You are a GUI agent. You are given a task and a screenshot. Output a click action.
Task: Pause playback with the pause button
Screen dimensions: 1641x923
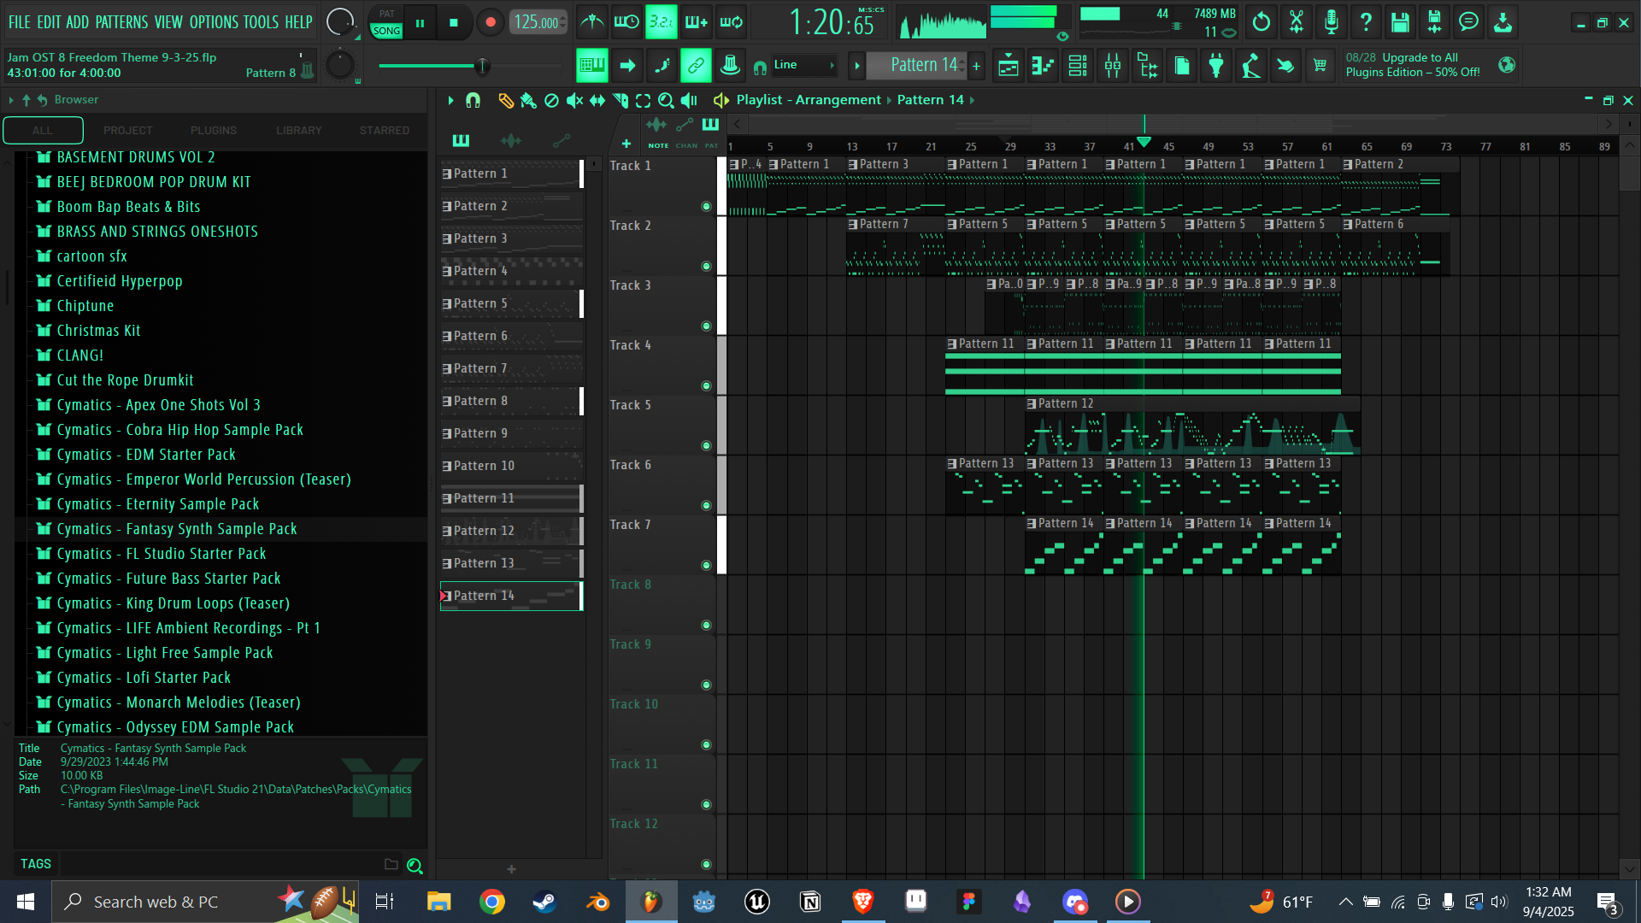[x=420, y=23]
